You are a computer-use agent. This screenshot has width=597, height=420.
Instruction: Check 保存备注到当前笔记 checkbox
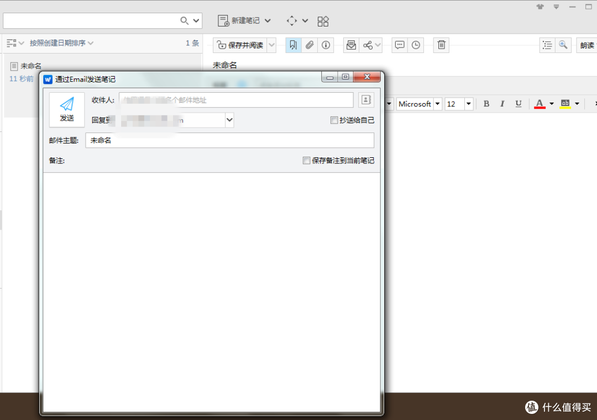coord(306,161)
